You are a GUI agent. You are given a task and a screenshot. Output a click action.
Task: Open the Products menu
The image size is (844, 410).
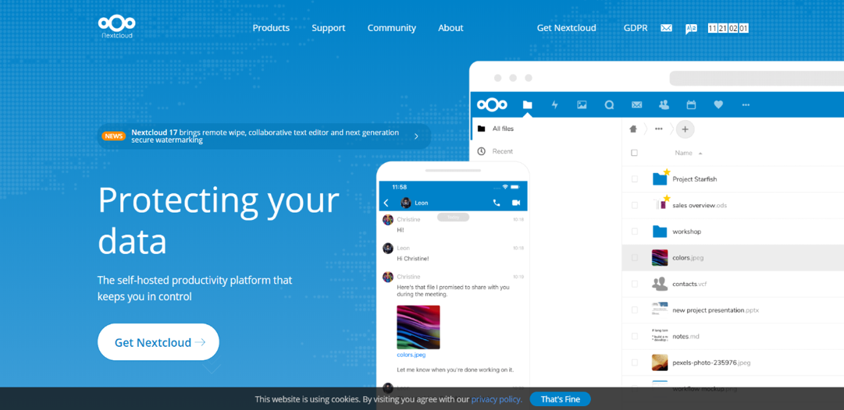[x=271, y=28]
